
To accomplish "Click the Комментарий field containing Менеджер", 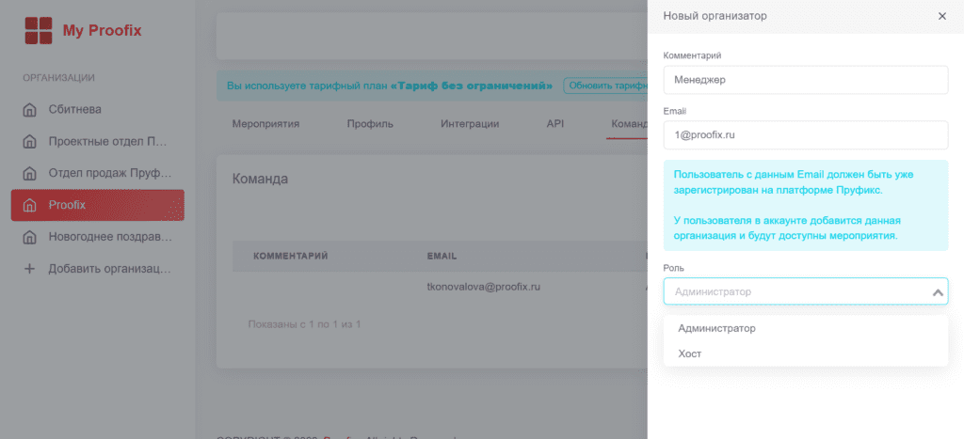I will (x=806, y=80).
